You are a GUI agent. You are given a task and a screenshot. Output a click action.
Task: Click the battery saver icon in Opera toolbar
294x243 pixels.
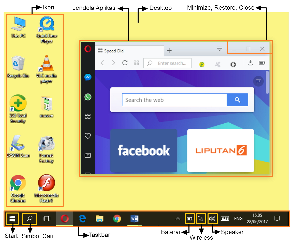[x=262, y=63]
